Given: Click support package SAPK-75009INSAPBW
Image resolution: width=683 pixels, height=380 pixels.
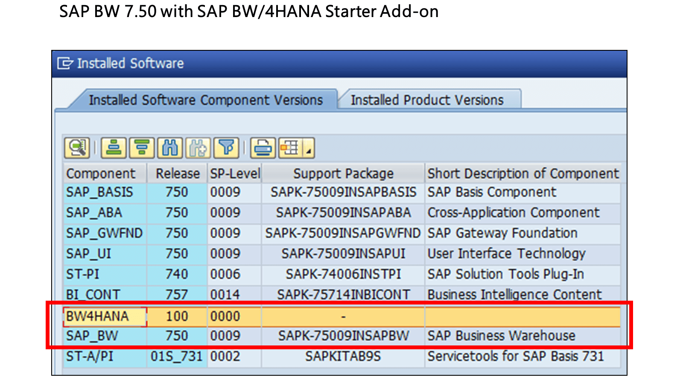Looking at the screenshot, I should click(x=343, y=336).
